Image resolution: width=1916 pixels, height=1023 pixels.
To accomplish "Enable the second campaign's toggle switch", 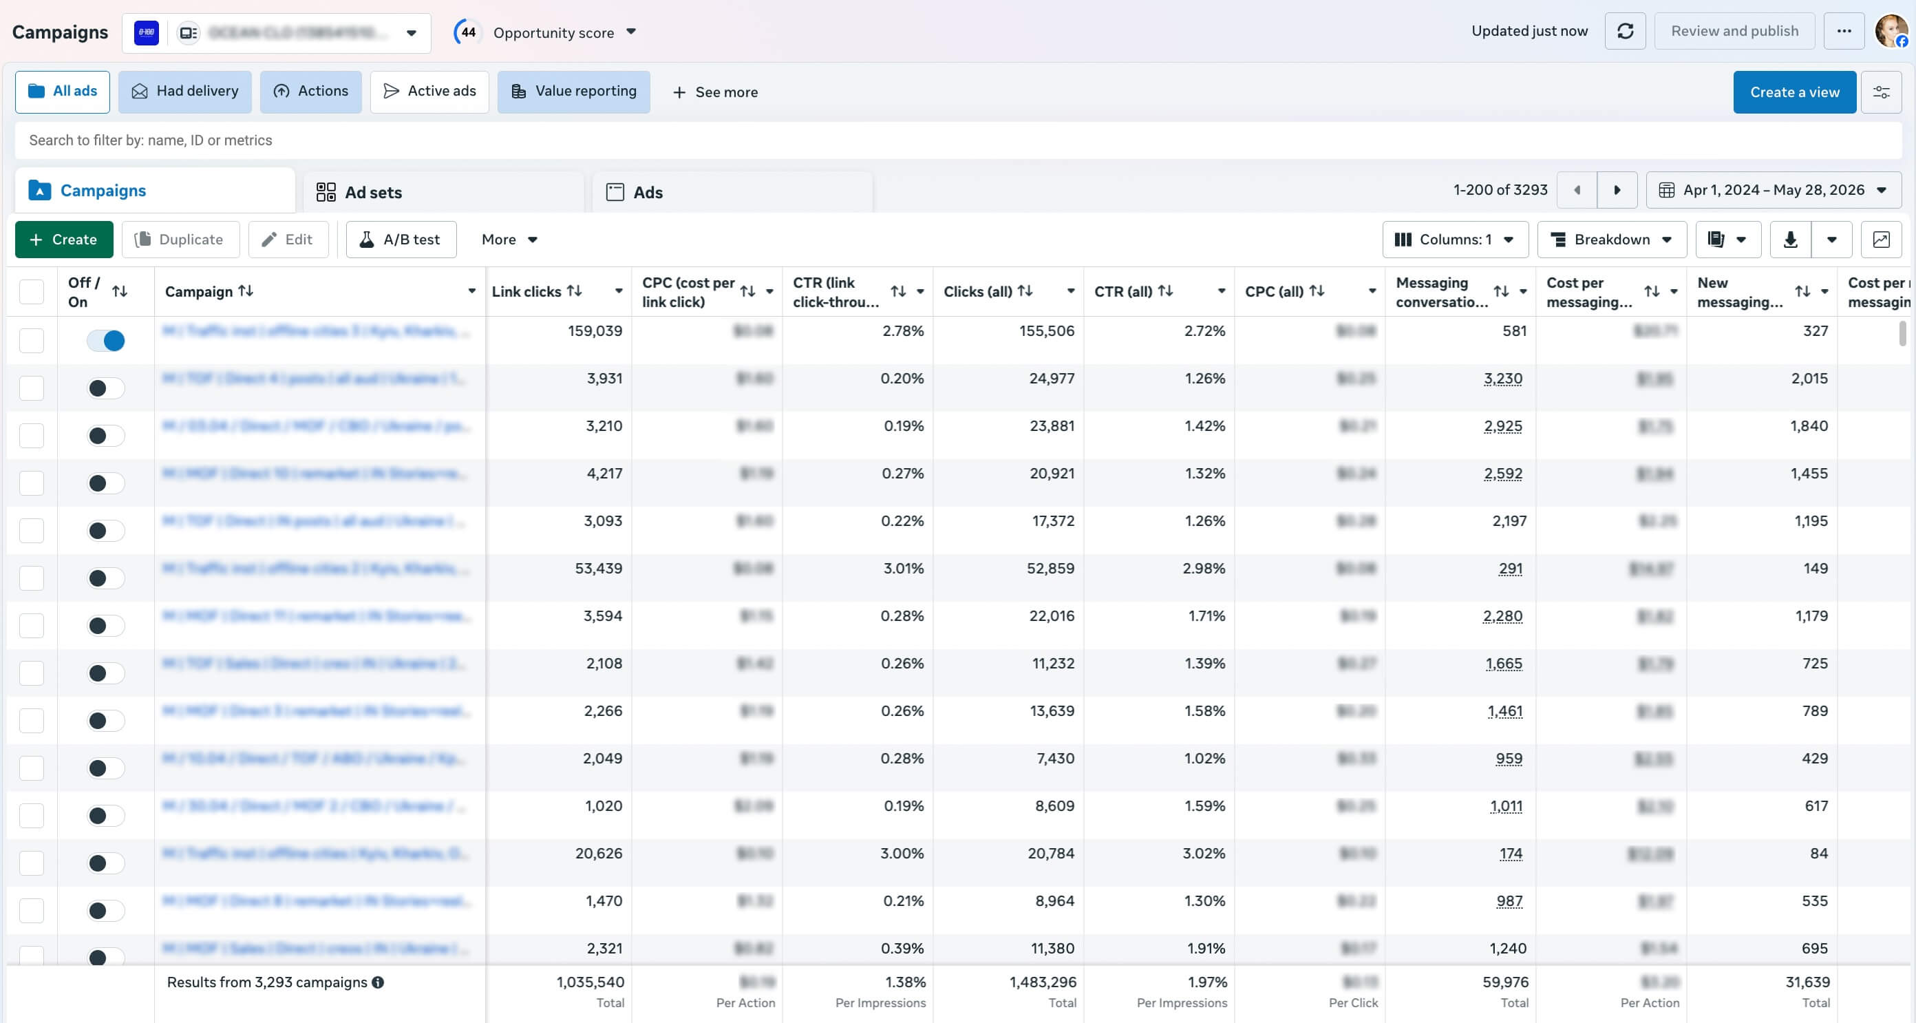I will [x=105, y=388].
